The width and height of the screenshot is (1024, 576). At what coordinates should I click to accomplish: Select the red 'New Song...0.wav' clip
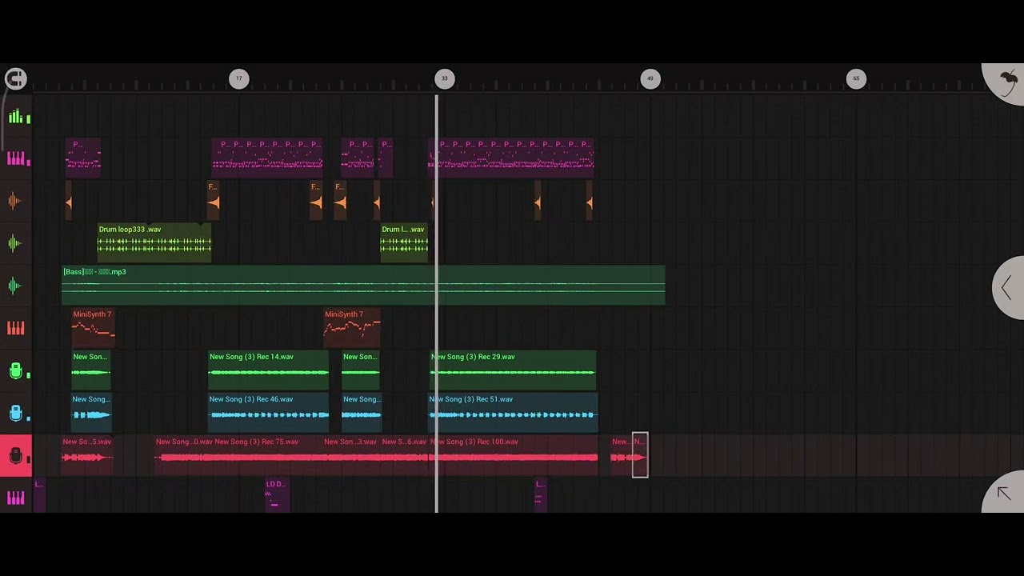pyautogui.click(x=184, y=456)
